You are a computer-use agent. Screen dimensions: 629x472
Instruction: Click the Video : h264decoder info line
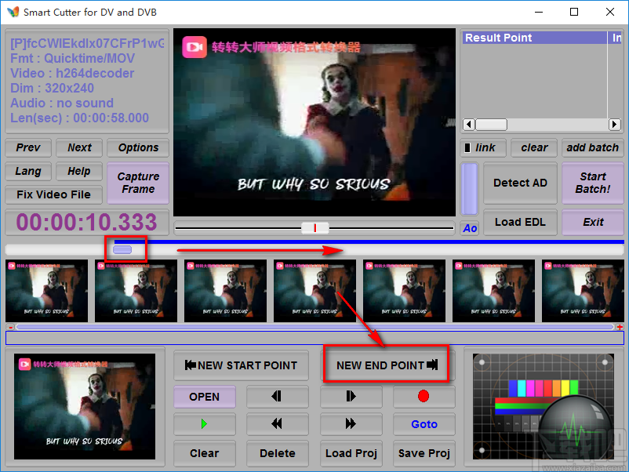[72, 74]
